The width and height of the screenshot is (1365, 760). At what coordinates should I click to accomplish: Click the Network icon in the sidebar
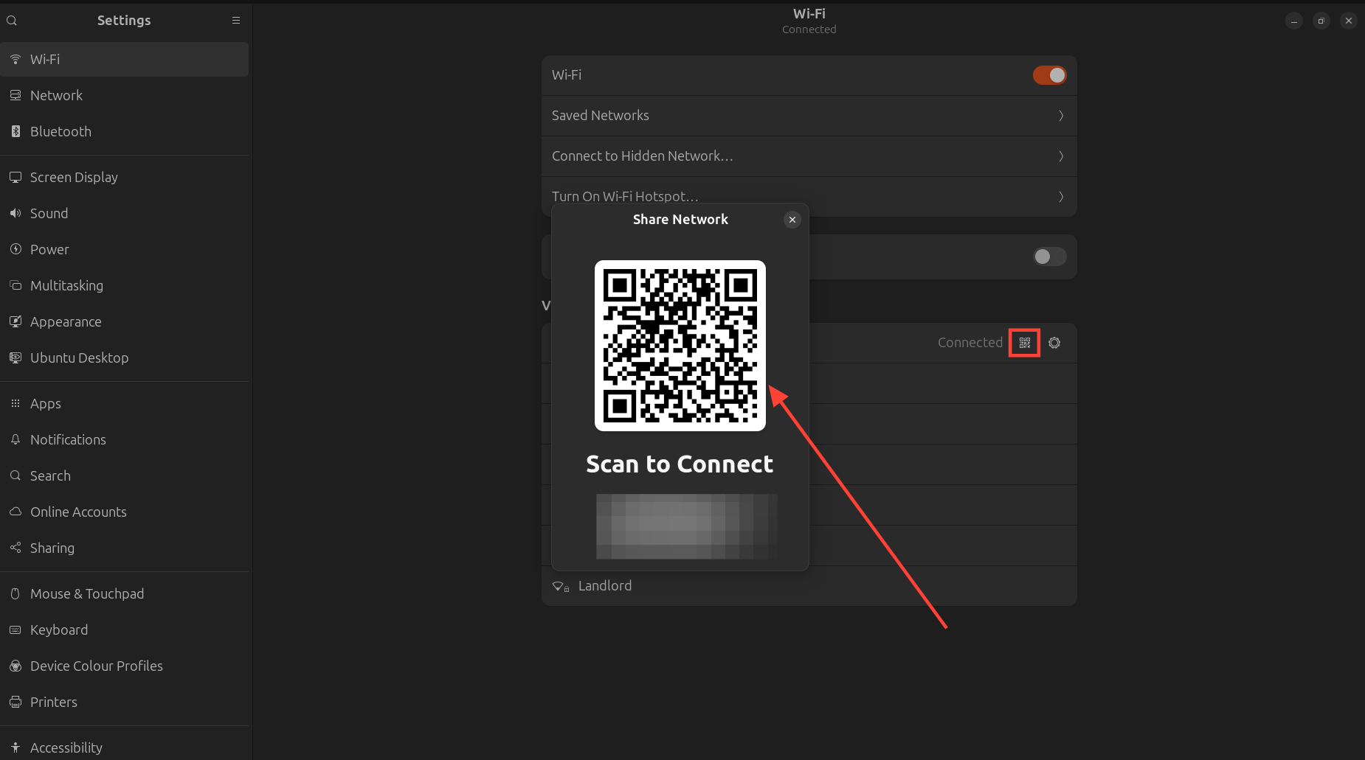click(15, 95)
